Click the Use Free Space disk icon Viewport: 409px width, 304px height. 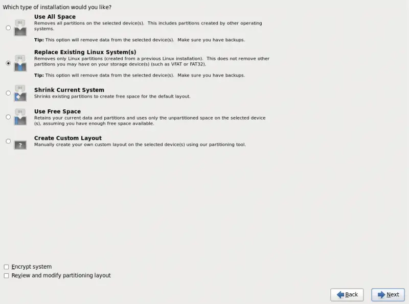tap(20, 117)
